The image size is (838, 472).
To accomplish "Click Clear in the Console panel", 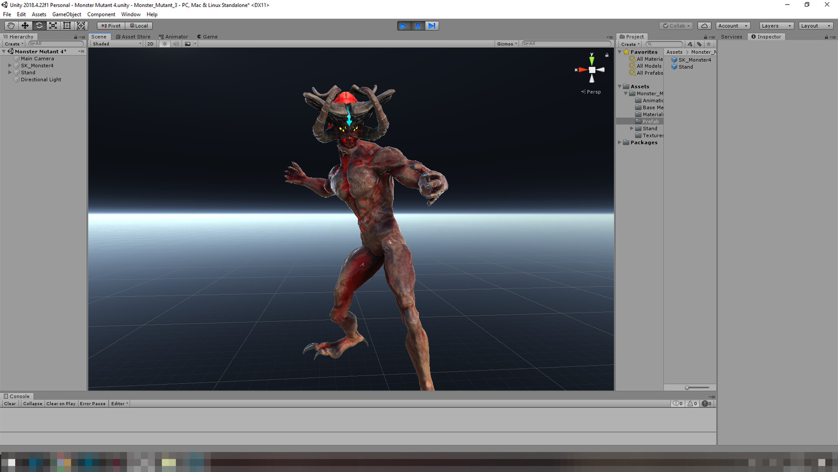I will tap(9, 404).
